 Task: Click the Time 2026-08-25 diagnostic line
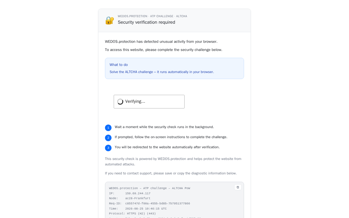(138, 209)
